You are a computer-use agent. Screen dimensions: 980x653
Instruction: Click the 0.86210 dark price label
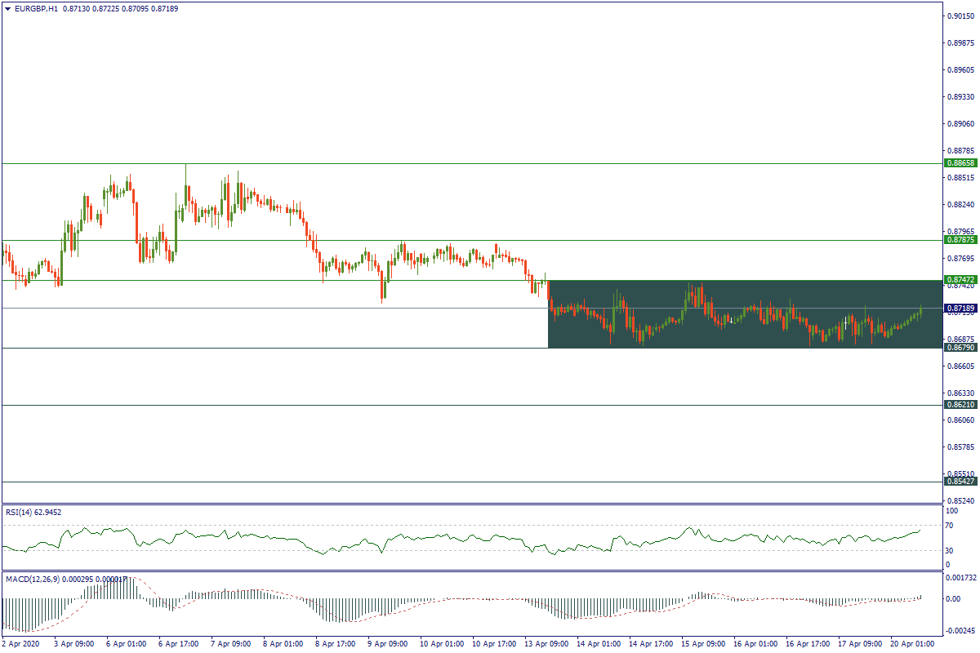pos(960,405)
